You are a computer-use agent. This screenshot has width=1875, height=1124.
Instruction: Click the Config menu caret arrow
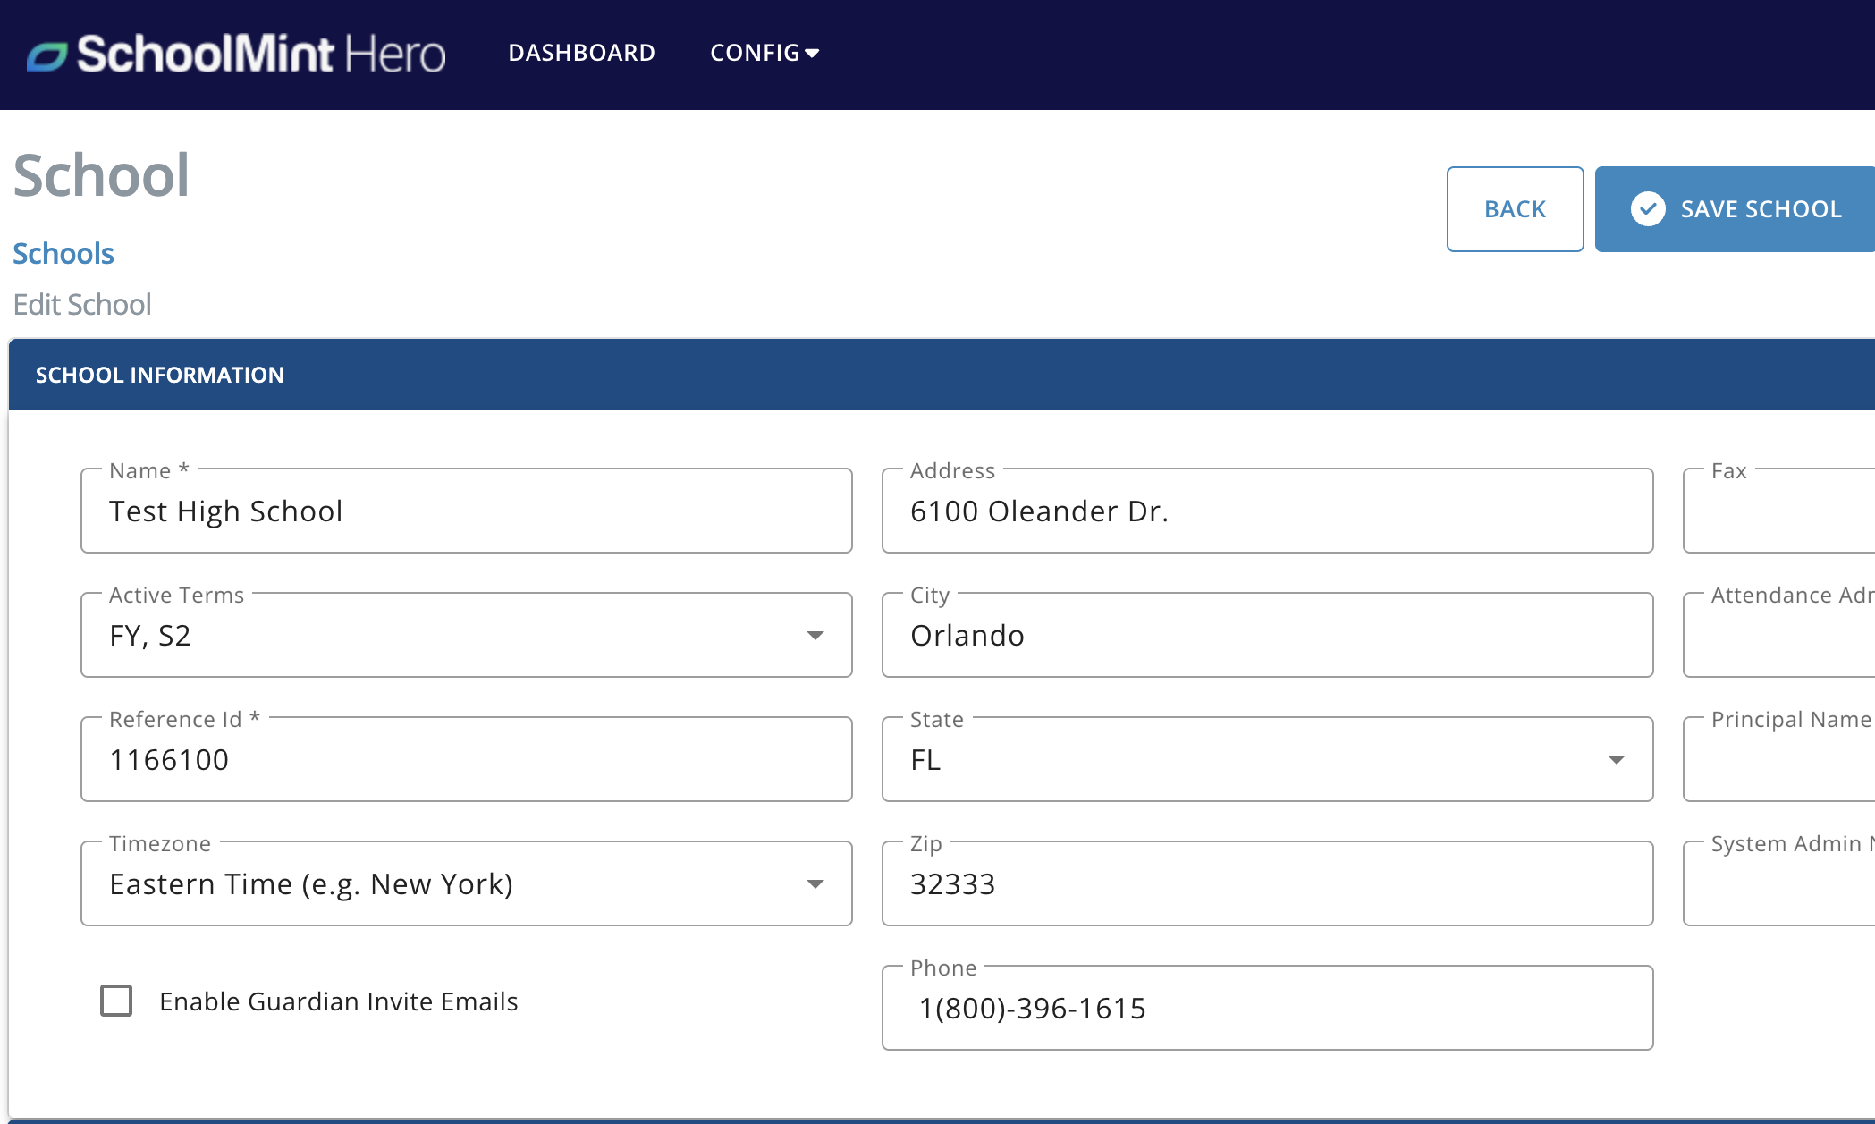tap(812, 54)
